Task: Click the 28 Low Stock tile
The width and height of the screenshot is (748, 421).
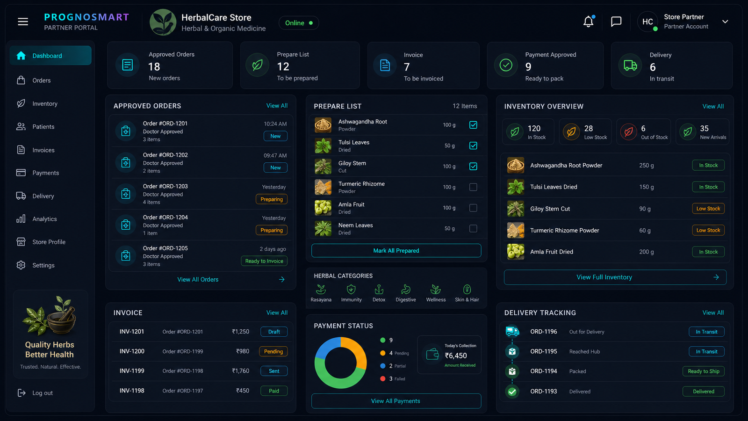Action: 586,131
